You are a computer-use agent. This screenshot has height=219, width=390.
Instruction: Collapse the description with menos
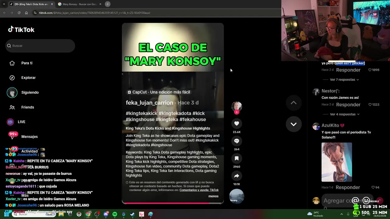coord(213,196)
